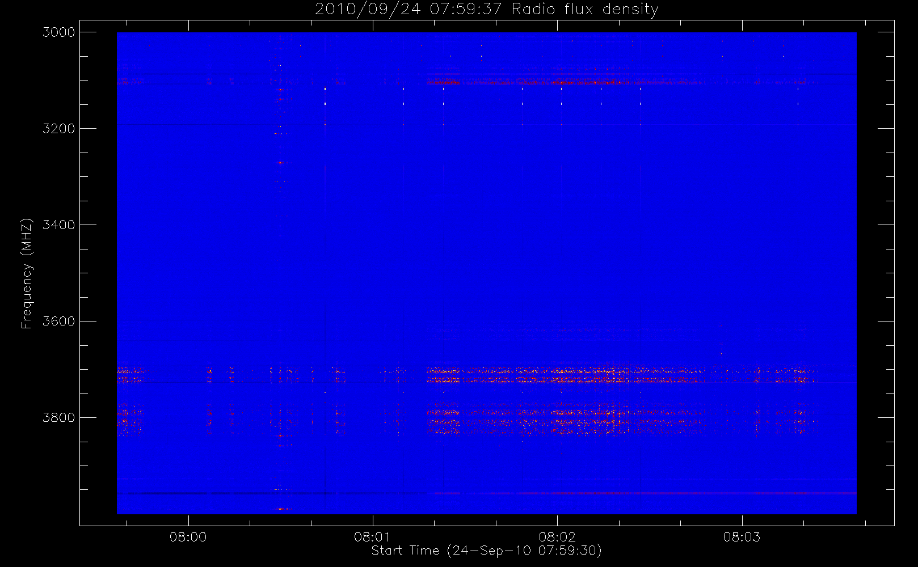Viewport: 918px width, 567px height.
Task: Click the 3800 frequency tick label
Action: point(58,418)
